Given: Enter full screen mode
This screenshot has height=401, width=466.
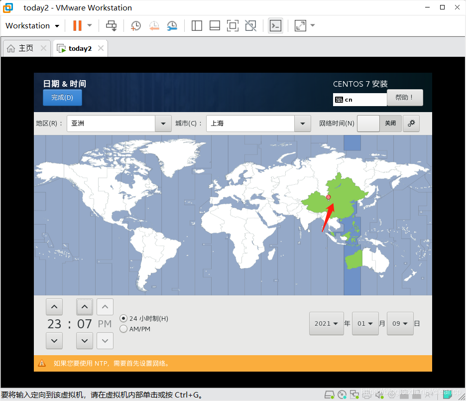Looking at the screenshot, I should point(233,25).
